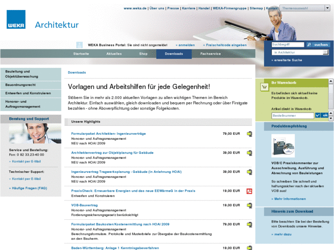Click the WEKA logo

tap(16, 19)
